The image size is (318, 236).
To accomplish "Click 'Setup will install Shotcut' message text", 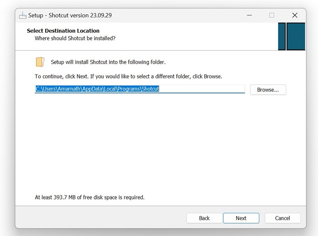I will (108, 62).
